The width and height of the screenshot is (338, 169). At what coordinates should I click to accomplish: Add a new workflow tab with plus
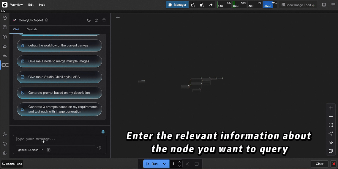tap(118, 18)
